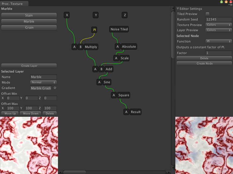Click input A of Add node
This screenshot has width=233, height=174.
(x=95, y=69)
